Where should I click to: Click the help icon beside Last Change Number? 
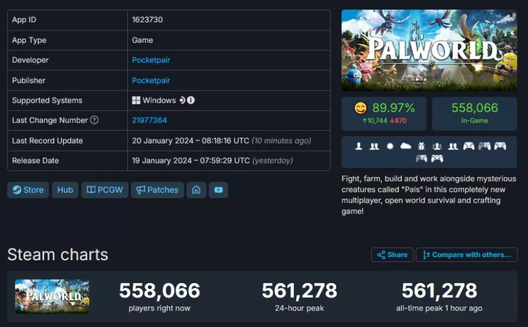pos(94,120)
